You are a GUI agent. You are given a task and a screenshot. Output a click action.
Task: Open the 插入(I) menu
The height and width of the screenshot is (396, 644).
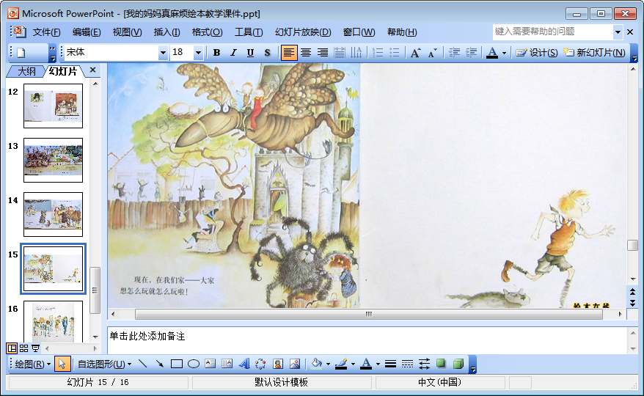[167, 32]
